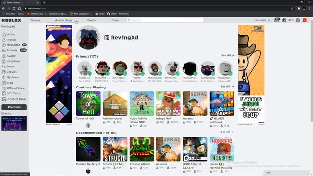Bookmark this page with star icon
The image size is (313, 176).
tap(292, 9)
